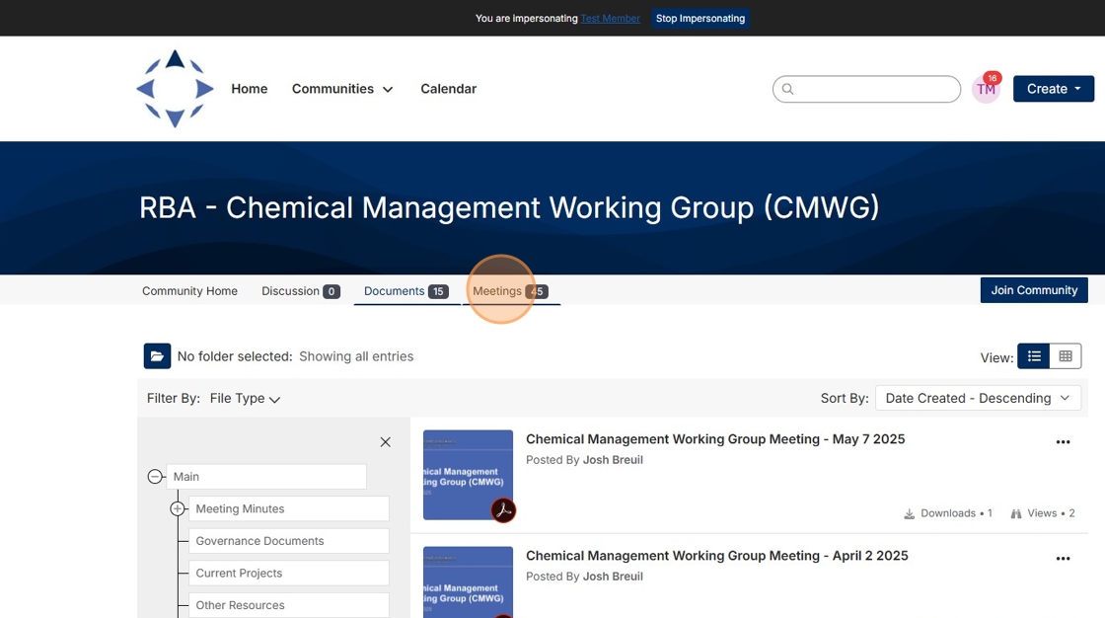
Task: Close the folder tree panel
Action: [386, 442]
